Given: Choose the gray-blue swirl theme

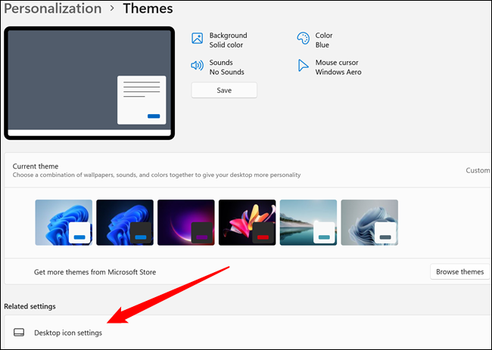Looking at the screenshot, I should pyautogui.click(x=369, y=222).
